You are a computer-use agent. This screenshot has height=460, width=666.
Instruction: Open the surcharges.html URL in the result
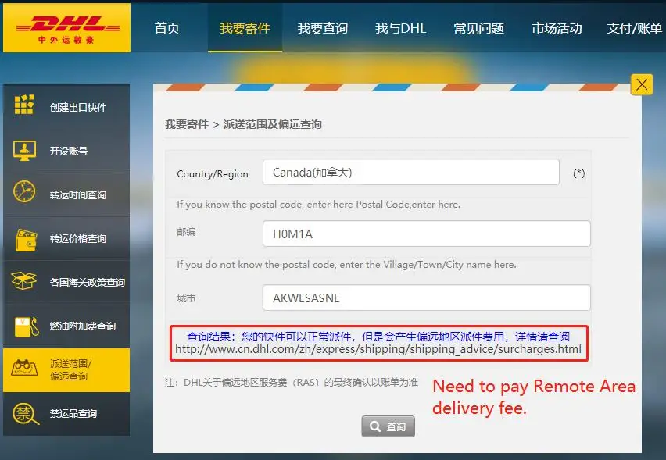coord(378,349)
